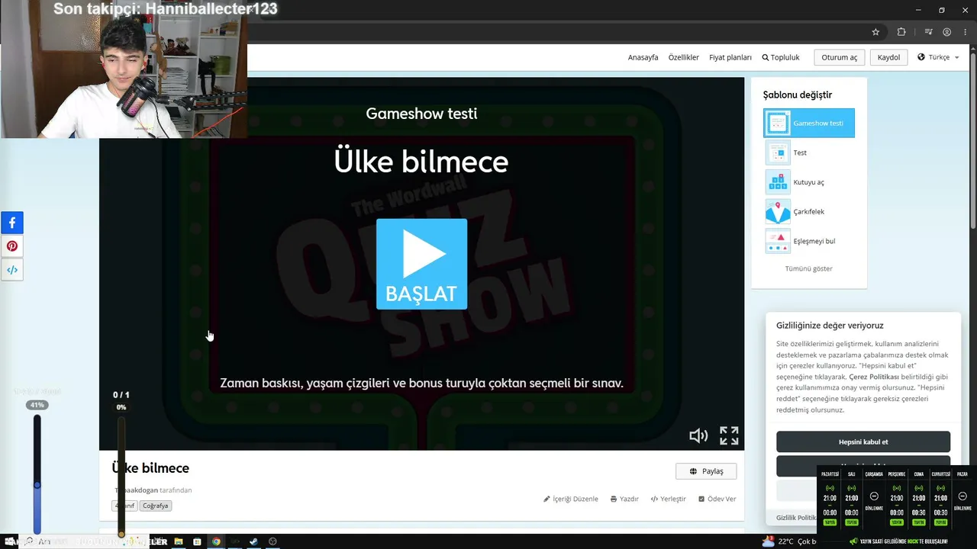977x549 pixels.
Task: Click the Coğrafya tag
Action: (156, 506)
